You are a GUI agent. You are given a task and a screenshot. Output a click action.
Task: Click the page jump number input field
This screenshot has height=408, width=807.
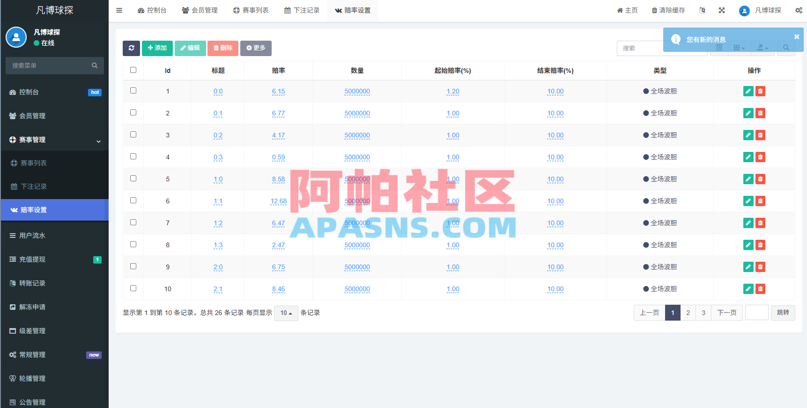[x=757, y=313]
